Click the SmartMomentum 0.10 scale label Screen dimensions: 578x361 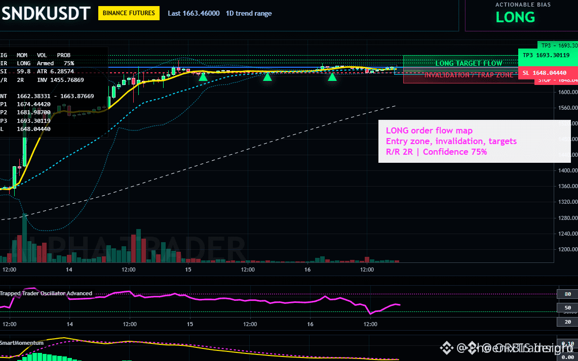click(x=568, y=344)
